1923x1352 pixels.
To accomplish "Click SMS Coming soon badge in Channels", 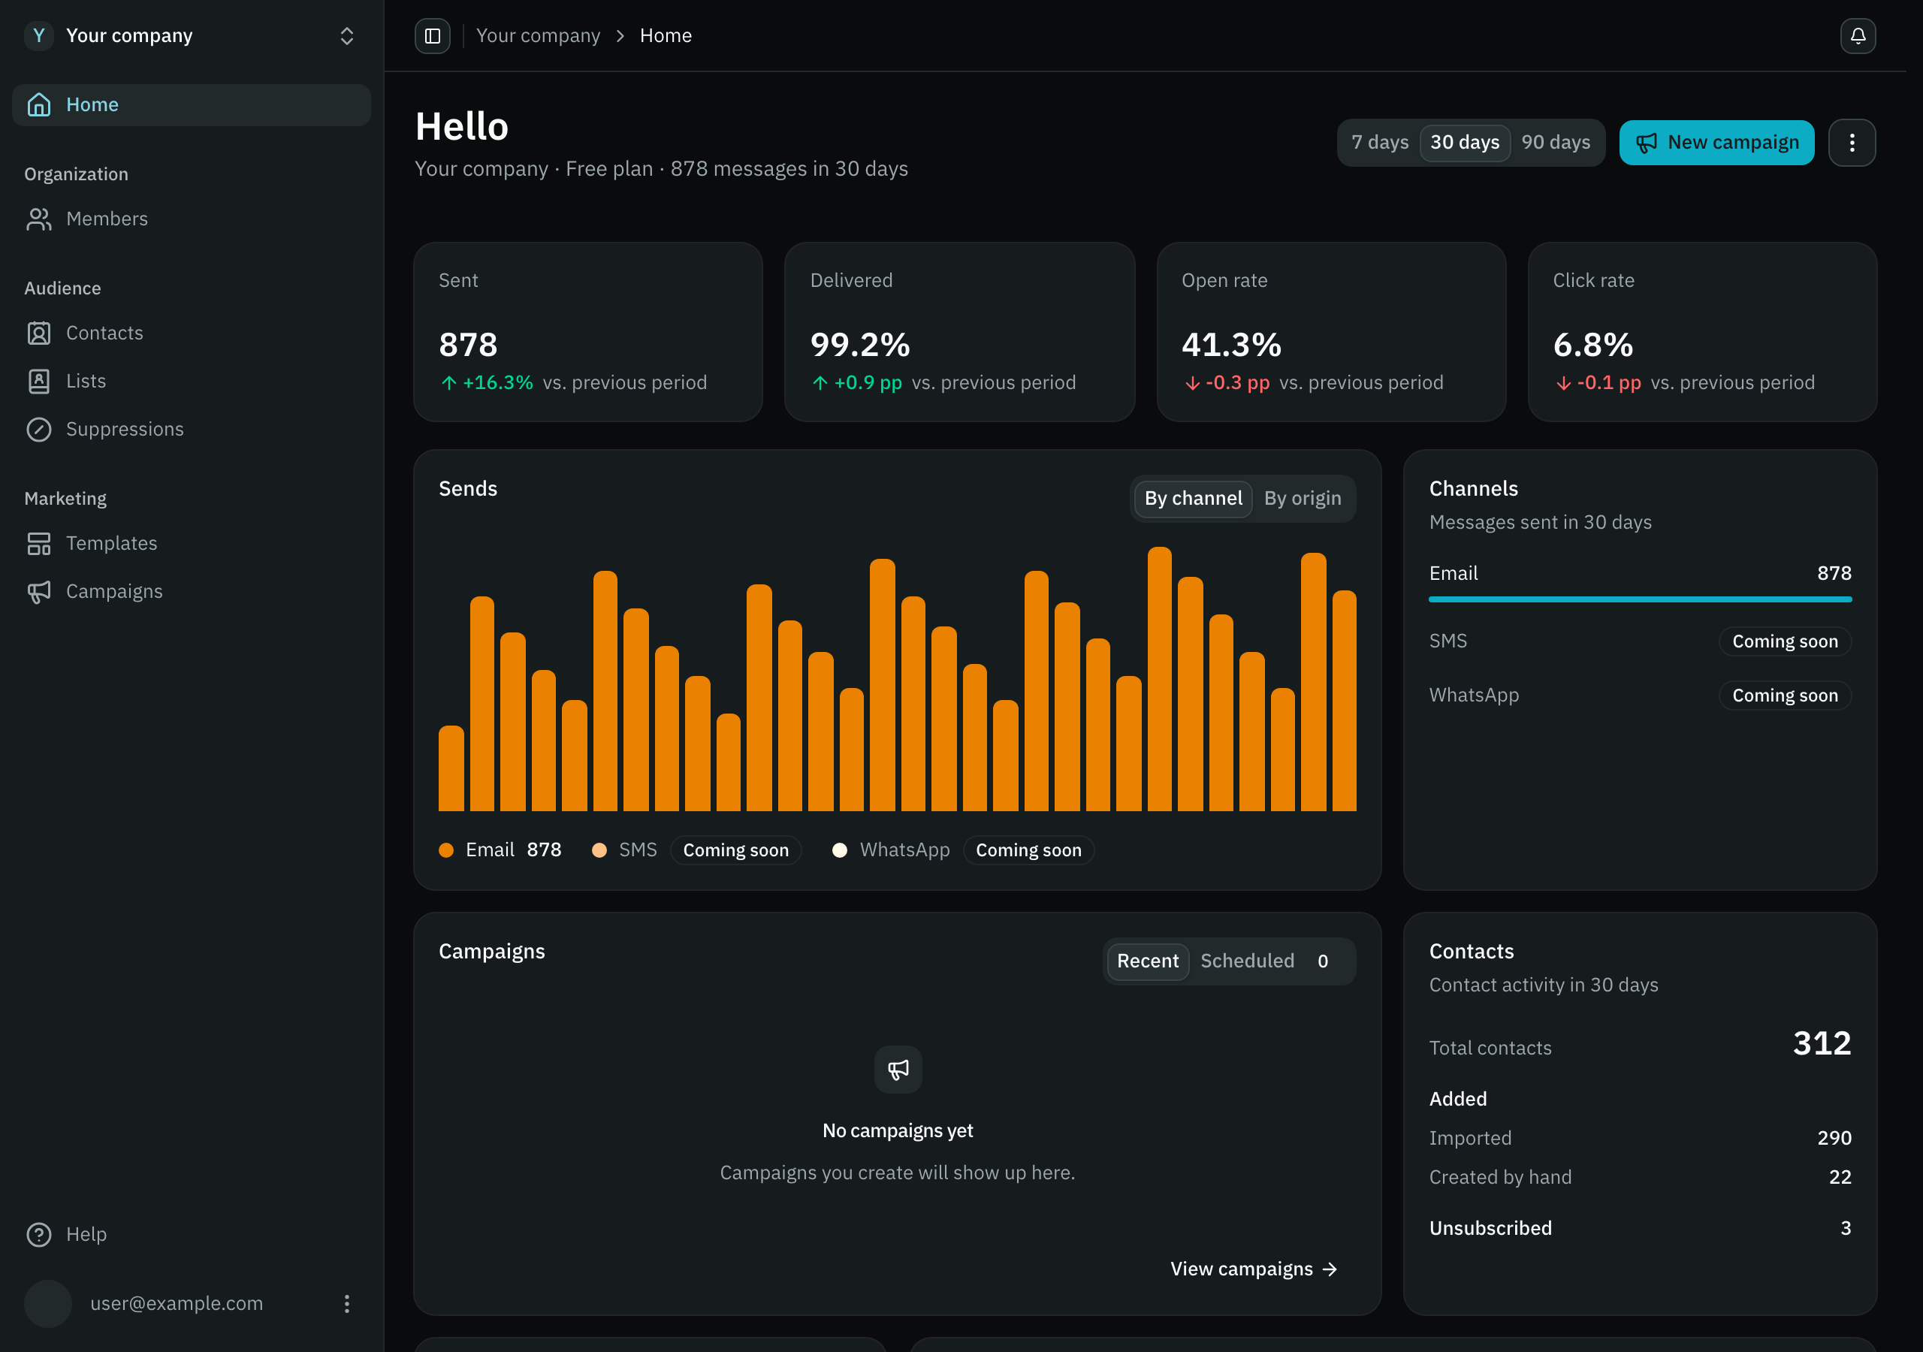I will coord(1785,641).
